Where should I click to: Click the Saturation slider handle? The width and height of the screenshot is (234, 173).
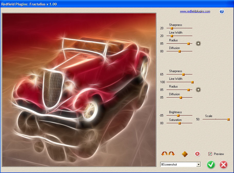pos(179,123)
